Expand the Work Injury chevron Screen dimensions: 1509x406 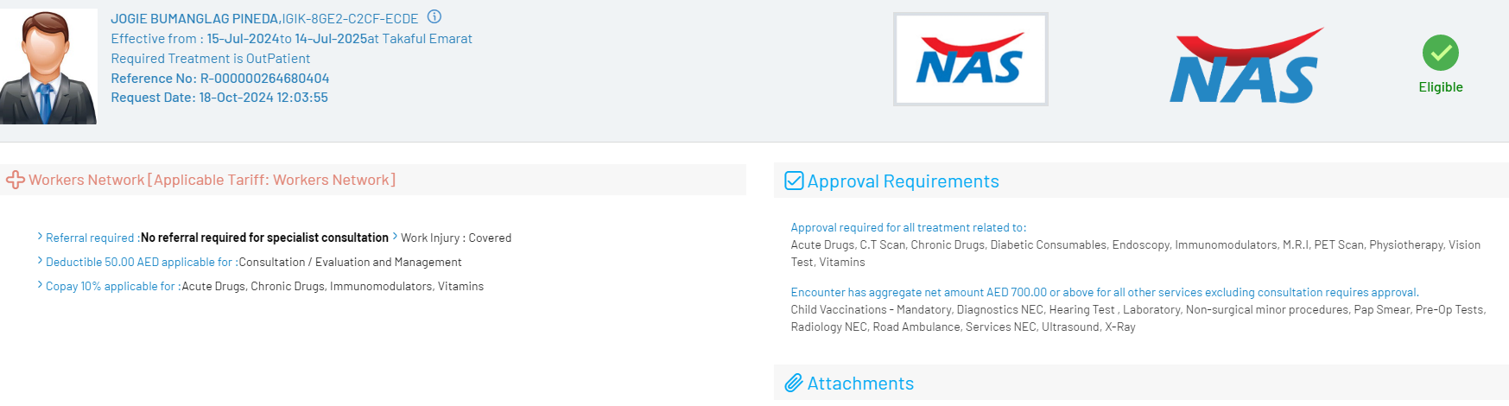coord(395,236)
